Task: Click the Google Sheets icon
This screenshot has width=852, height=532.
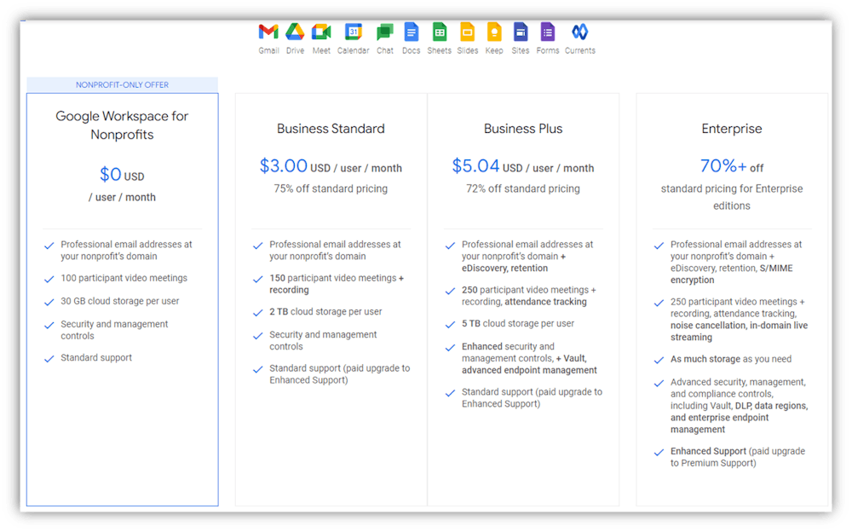Action: 439,32
